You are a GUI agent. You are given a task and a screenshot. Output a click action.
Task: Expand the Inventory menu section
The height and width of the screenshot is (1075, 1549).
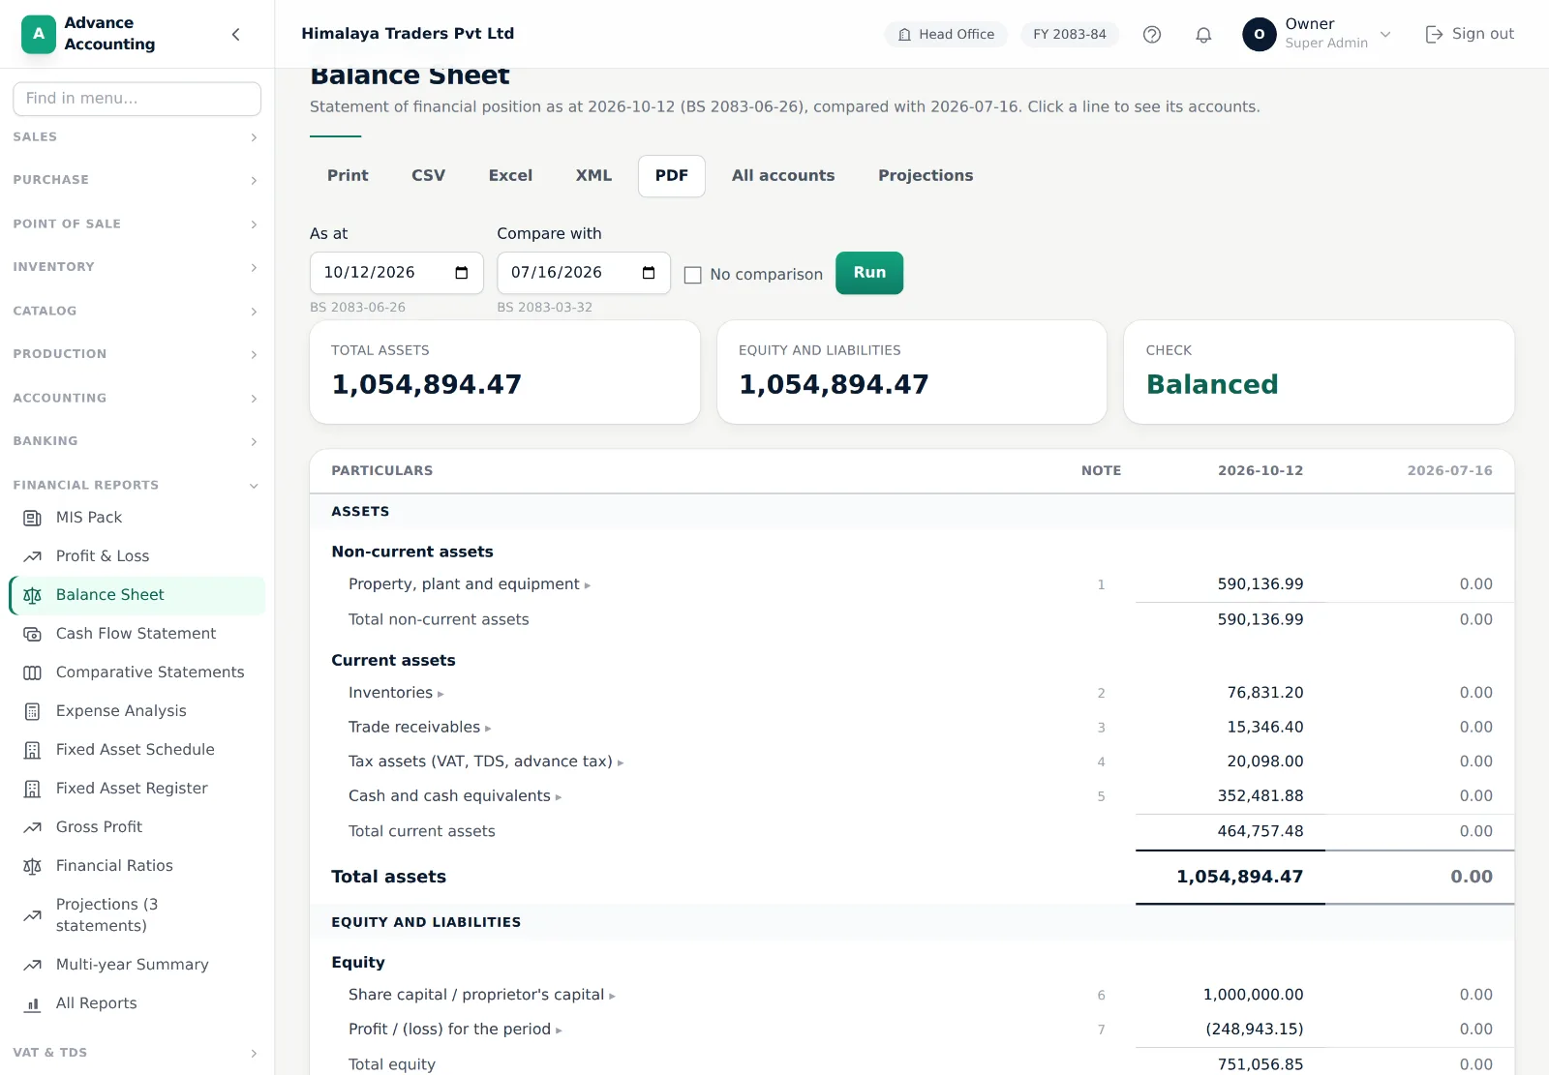[137, 267]
